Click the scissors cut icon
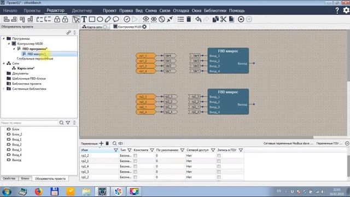Viewport: 350px width, 197px height. [x=223, y=19]
